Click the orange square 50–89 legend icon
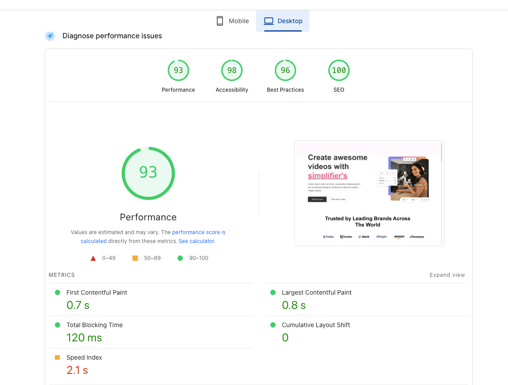Screen dimensions: 508x385 135,258
